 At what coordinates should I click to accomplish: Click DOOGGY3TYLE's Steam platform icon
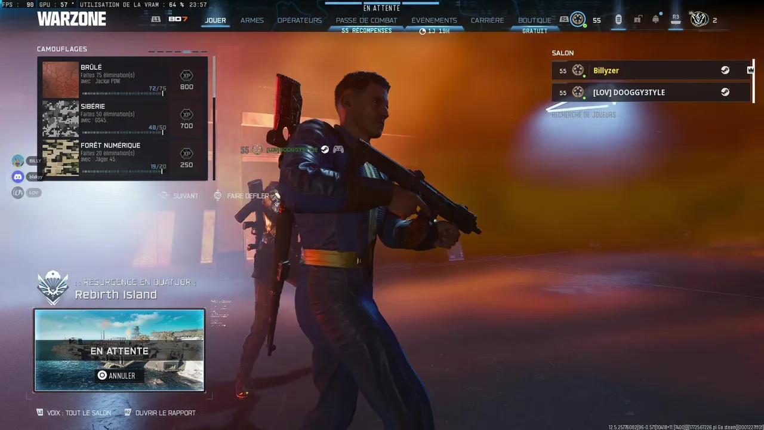pyautogui.click(x=725, y=92)
